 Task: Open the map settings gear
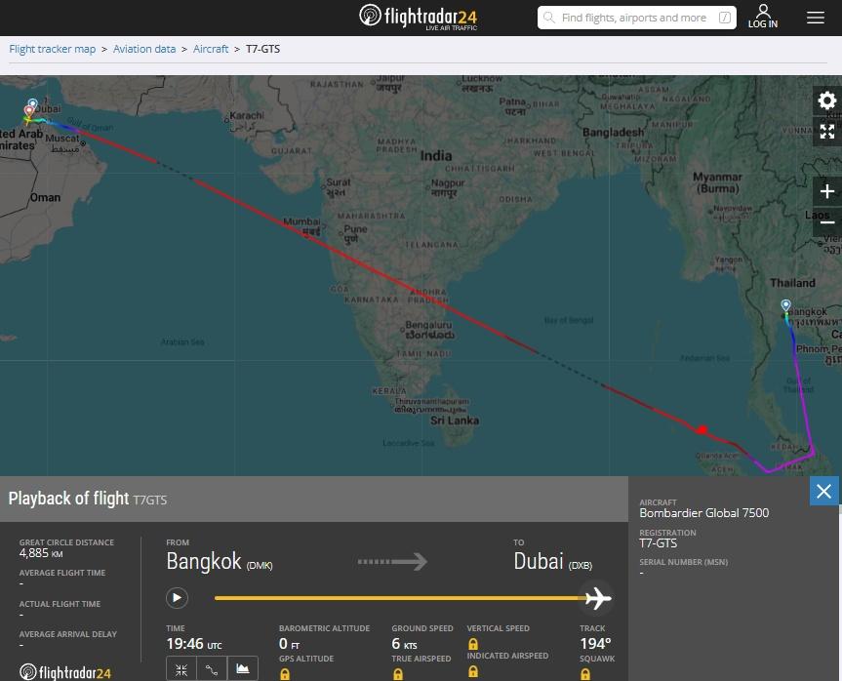[826, 101]
